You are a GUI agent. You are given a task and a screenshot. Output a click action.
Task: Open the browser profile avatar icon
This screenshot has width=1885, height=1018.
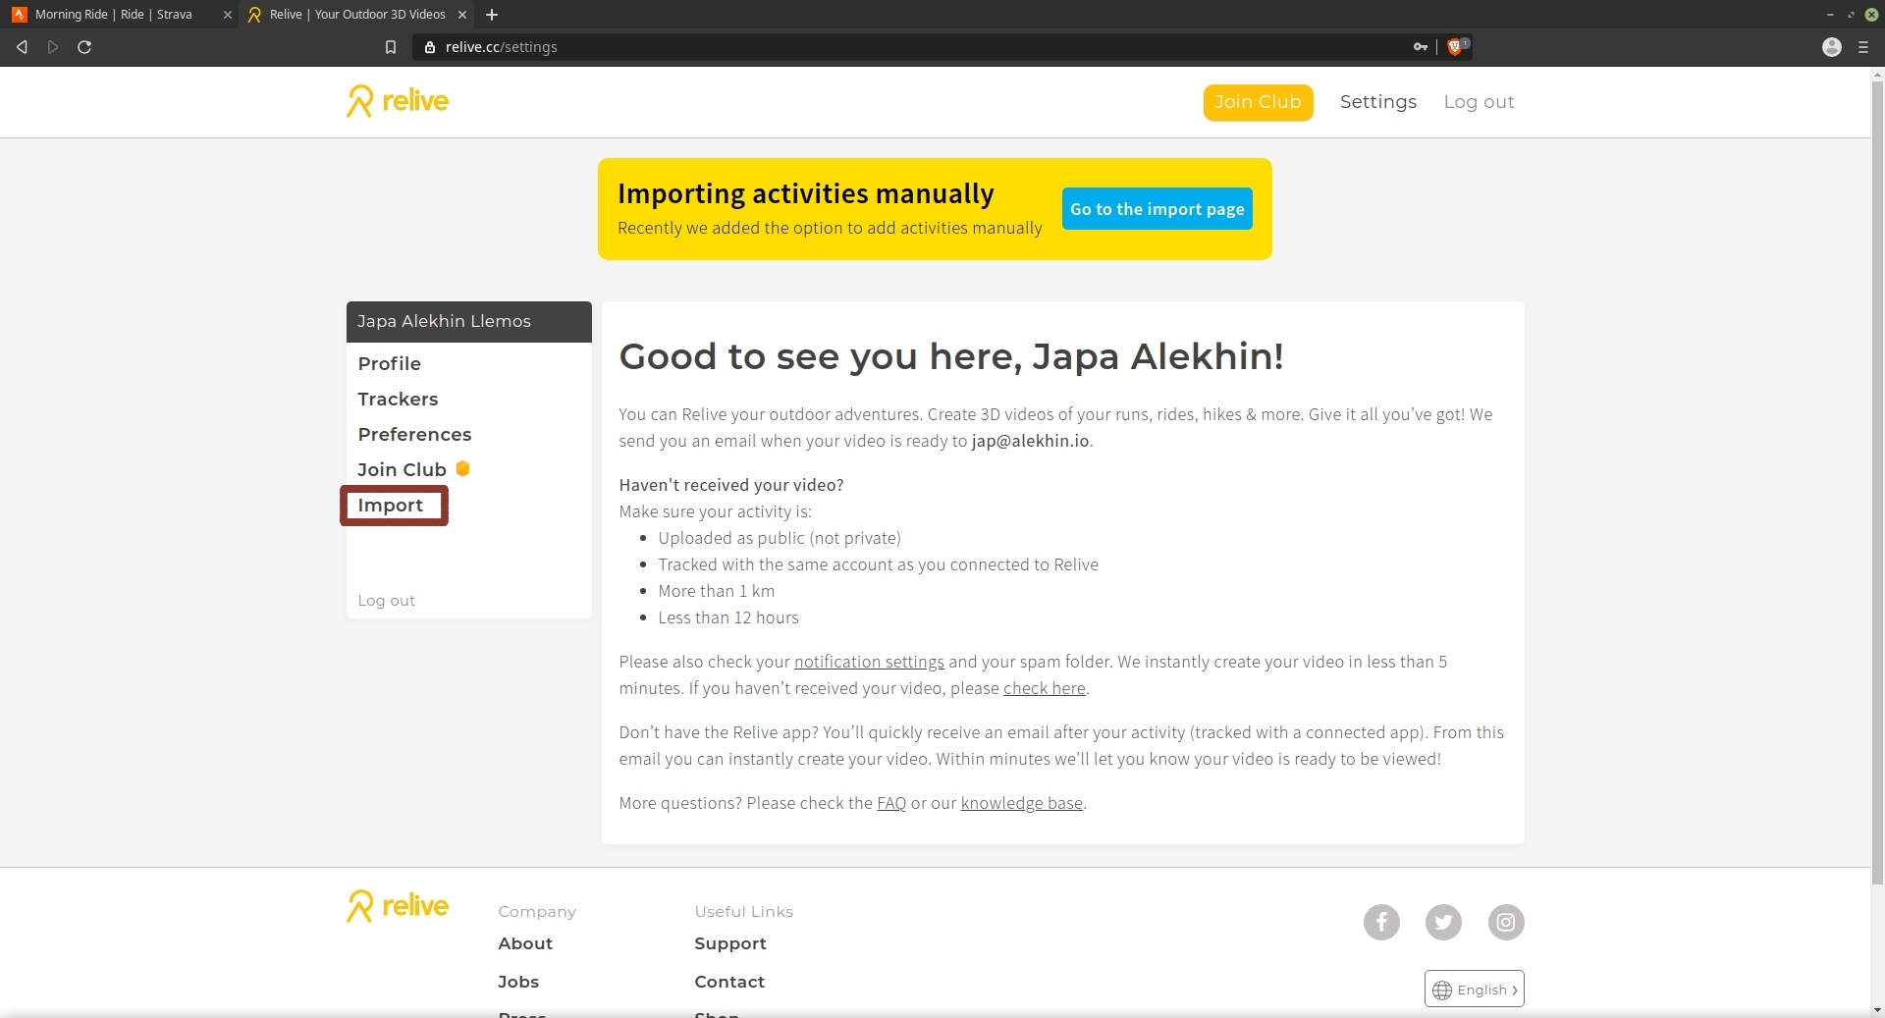(1831, 47)
